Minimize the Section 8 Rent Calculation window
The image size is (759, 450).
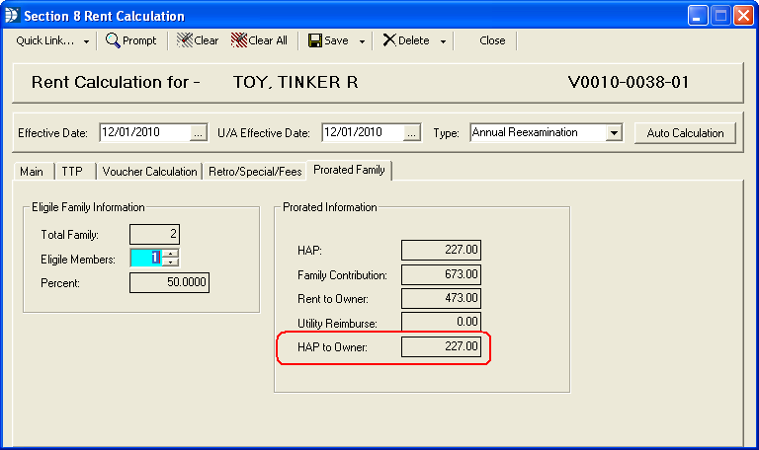[x=698, y=16]
